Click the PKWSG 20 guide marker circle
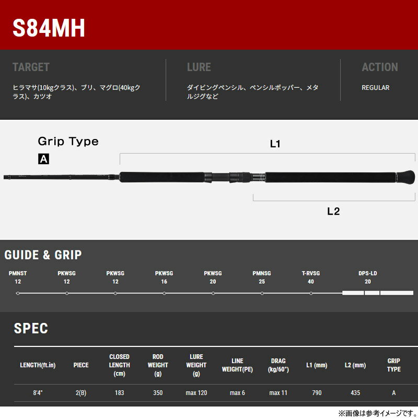418x418 pixels. (x=213, y=293)
